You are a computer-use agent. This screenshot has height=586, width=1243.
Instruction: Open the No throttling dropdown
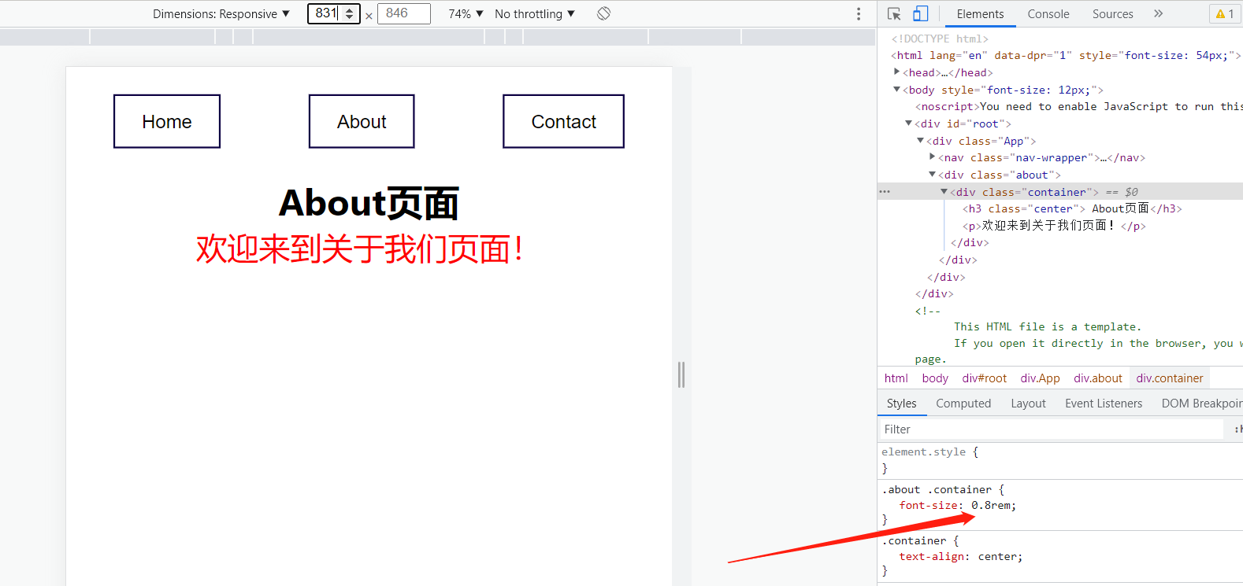click(535, 13)
